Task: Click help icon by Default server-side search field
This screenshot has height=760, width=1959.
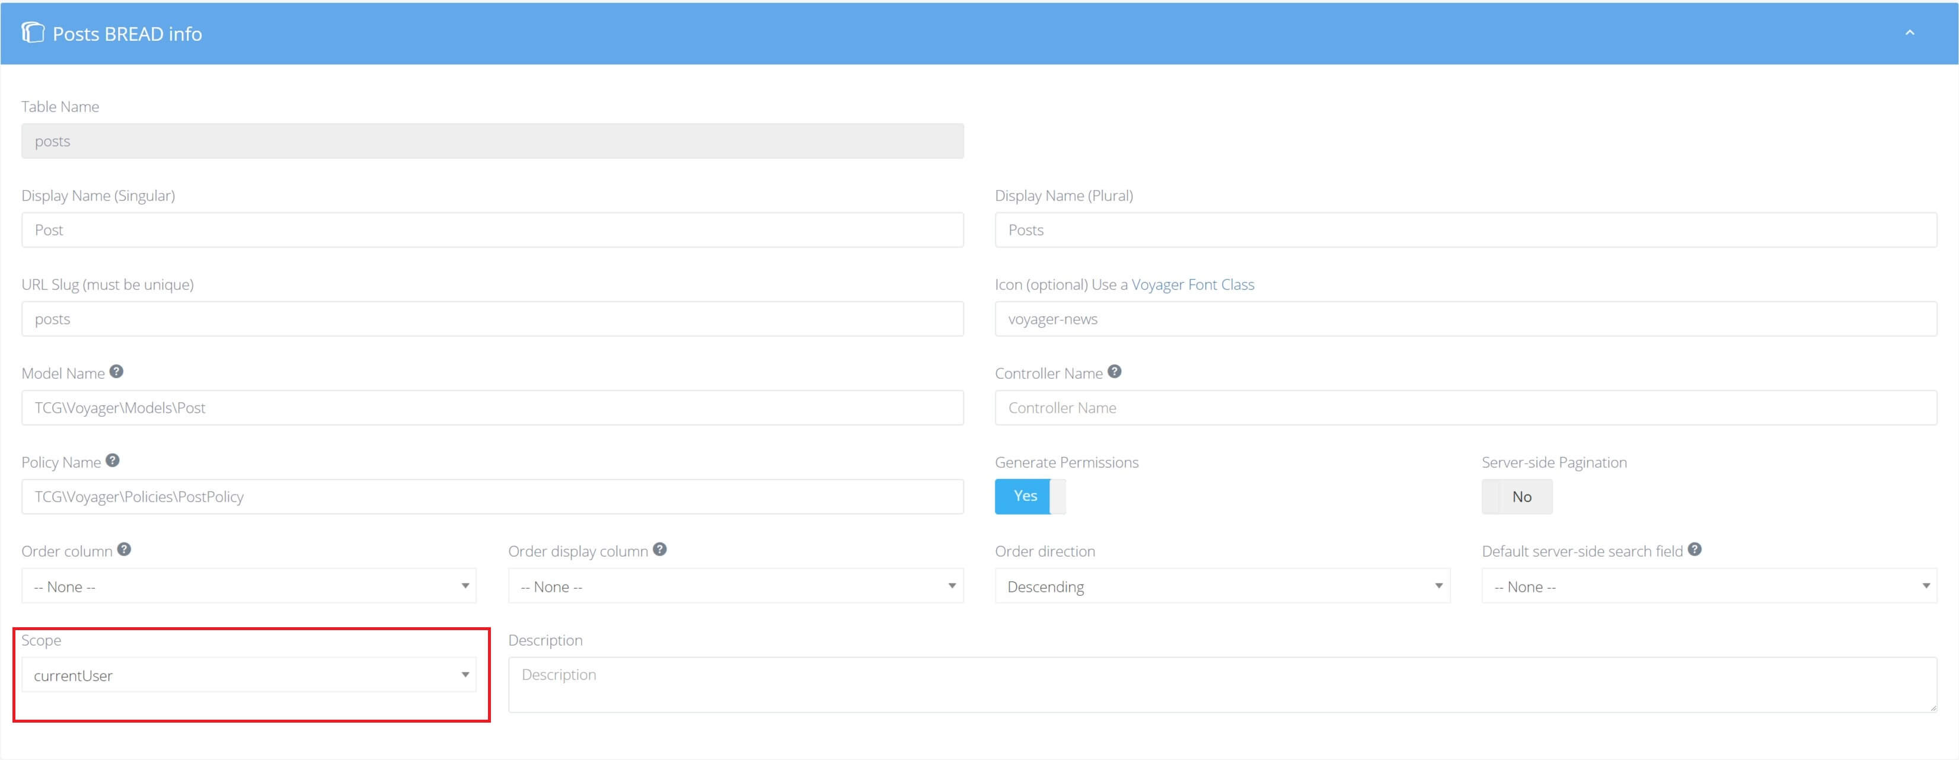Action: 1695,550
